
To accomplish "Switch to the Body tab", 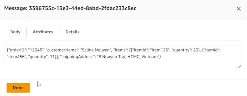I will coord(15,32).
